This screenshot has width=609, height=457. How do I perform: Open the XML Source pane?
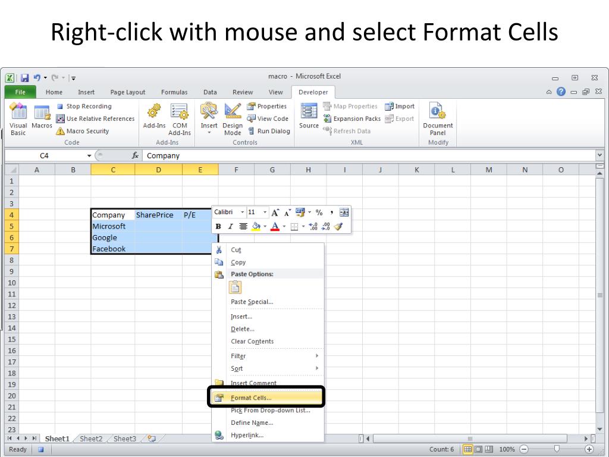[309, 116]
